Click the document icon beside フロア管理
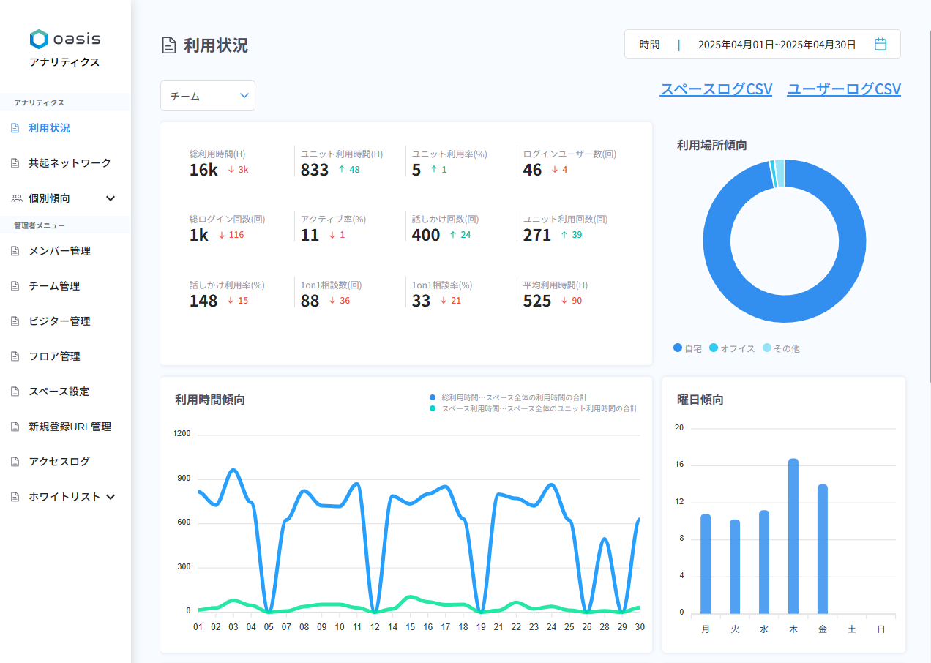The image size is (931, 663). (16, 356)
